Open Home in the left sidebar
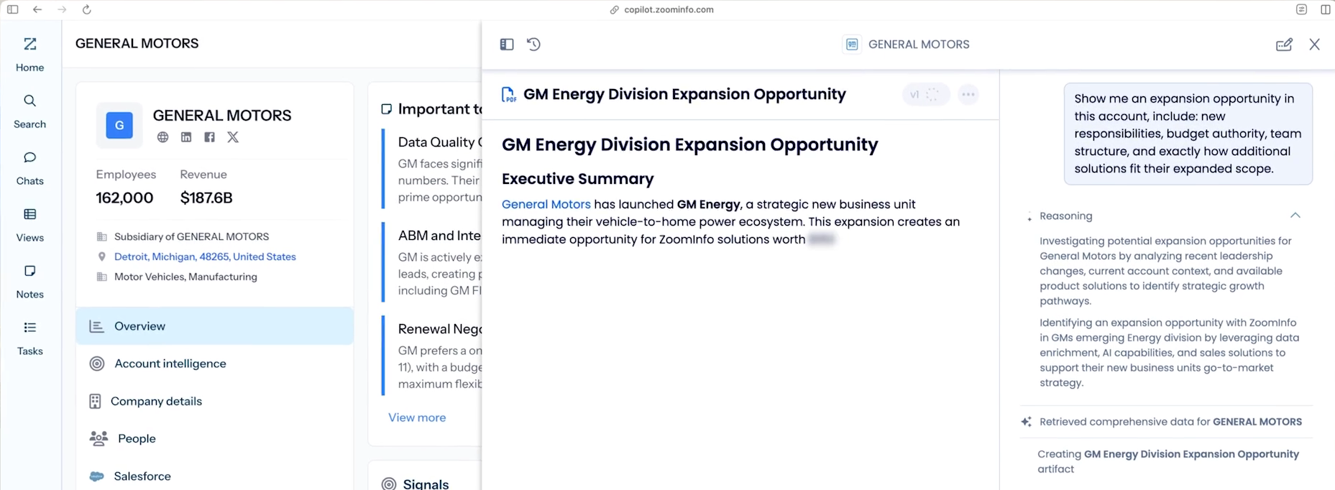This screenshot has width=1335, height=490. click(x=30, y=55)
